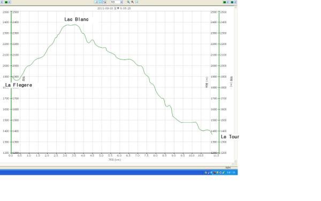
Task: Toggle the second graph view mode icon in center toolbar
Action: click(x=101, y=2)
